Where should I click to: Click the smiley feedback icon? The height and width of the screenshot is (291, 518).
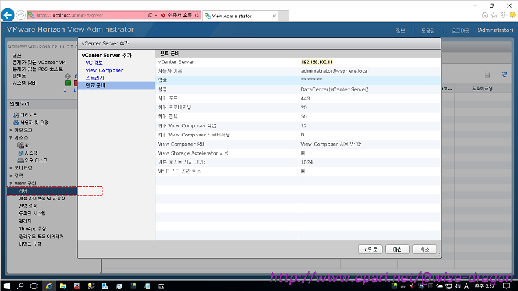pos(513,15)
